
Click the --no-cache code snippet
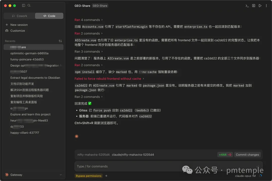pos(148,72)
